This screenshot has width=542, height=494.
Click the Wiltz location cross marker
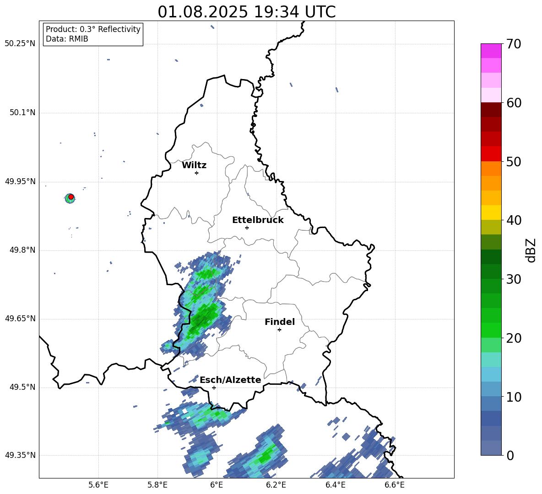tap(197, 173)
